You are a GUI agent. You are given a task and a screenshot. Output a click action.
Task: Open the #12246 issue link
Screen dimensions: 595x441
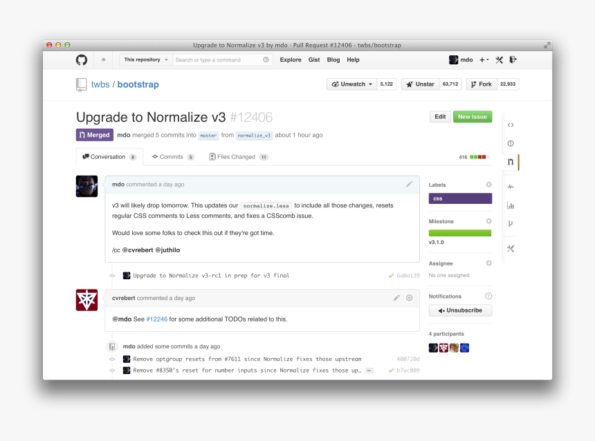tap(157, 319)
